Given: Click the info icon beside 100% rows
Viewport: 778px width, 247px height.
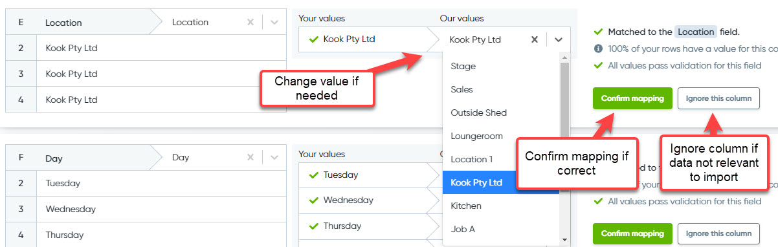Looking at the screenshot, I should point(598,48).
